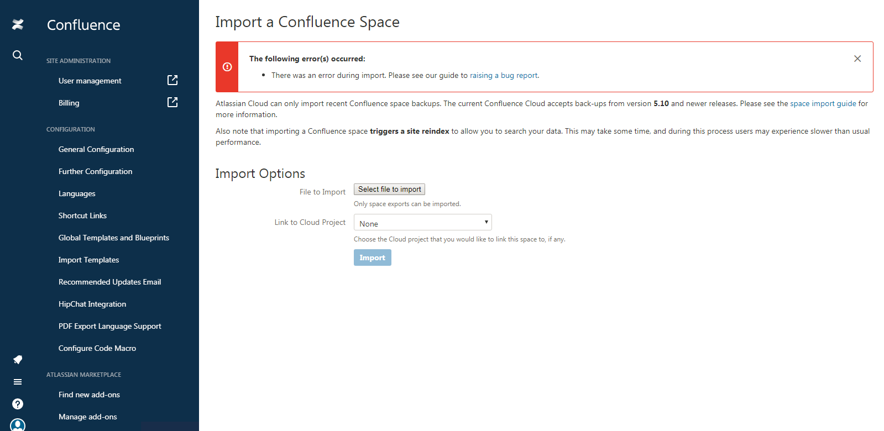Open the hamburger menu icon in the sidebar

click(18, 382)
